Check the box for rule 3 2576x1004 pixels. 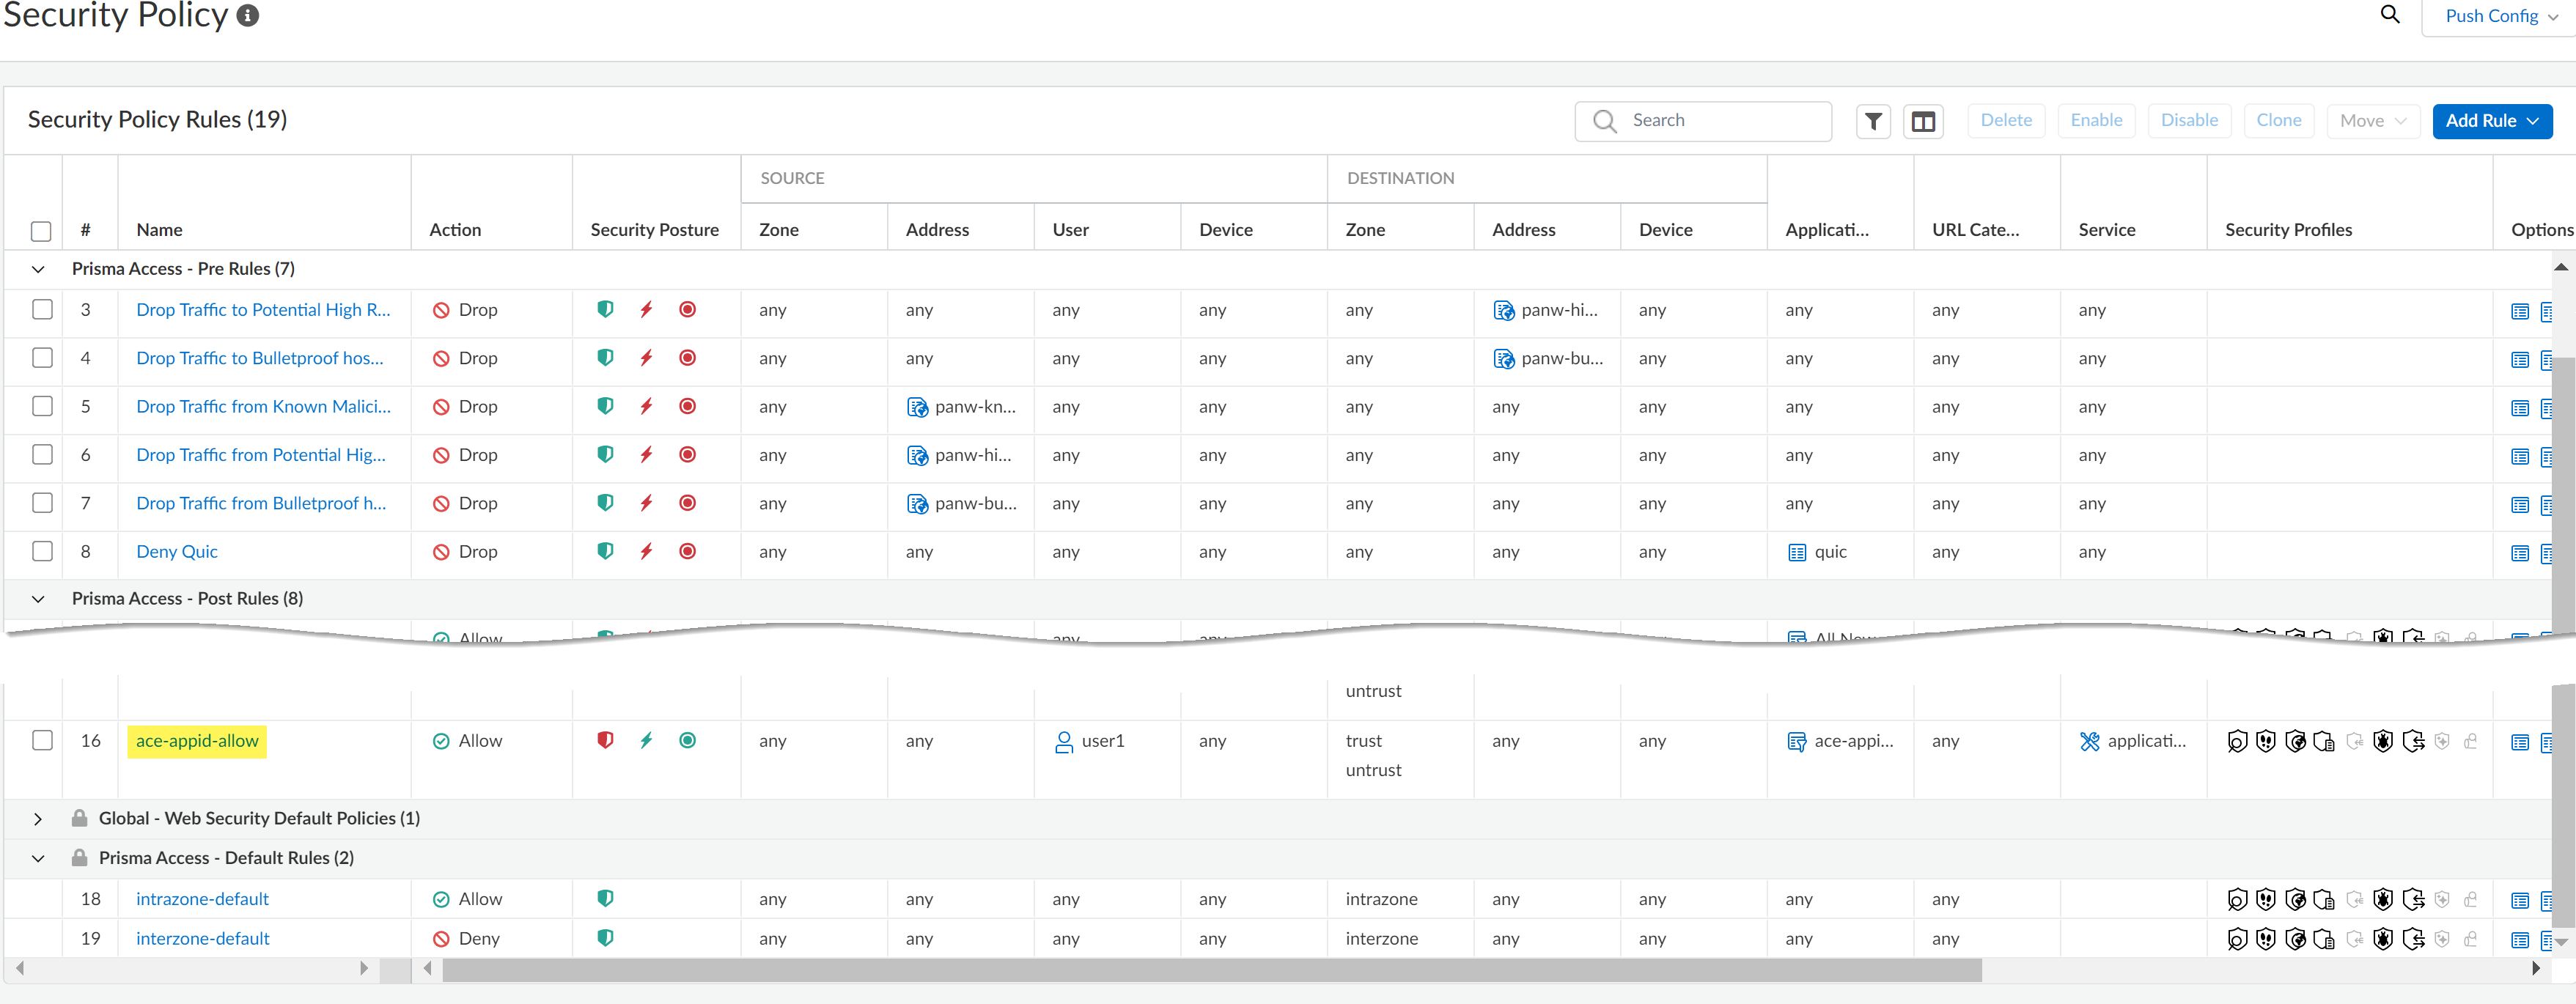(x=42, y=309)
